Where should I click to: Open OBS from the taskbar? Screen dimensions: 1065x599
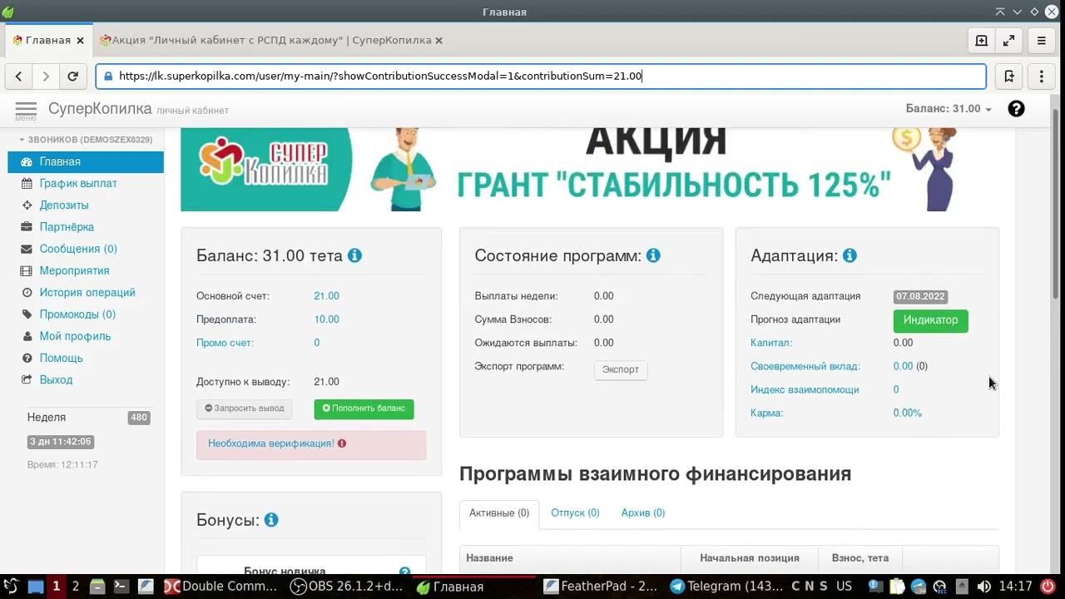[347, 587]
